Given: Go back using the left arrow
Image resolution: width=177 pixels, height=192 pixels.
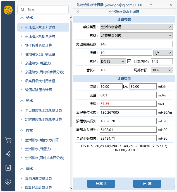Looking at the screenshot, I should click(x=78, y=12).
